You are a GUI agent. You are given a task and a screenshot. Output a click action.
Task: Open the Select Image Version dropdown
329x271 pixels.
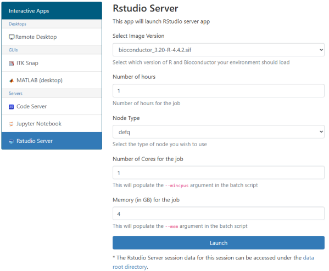(219, 50)
